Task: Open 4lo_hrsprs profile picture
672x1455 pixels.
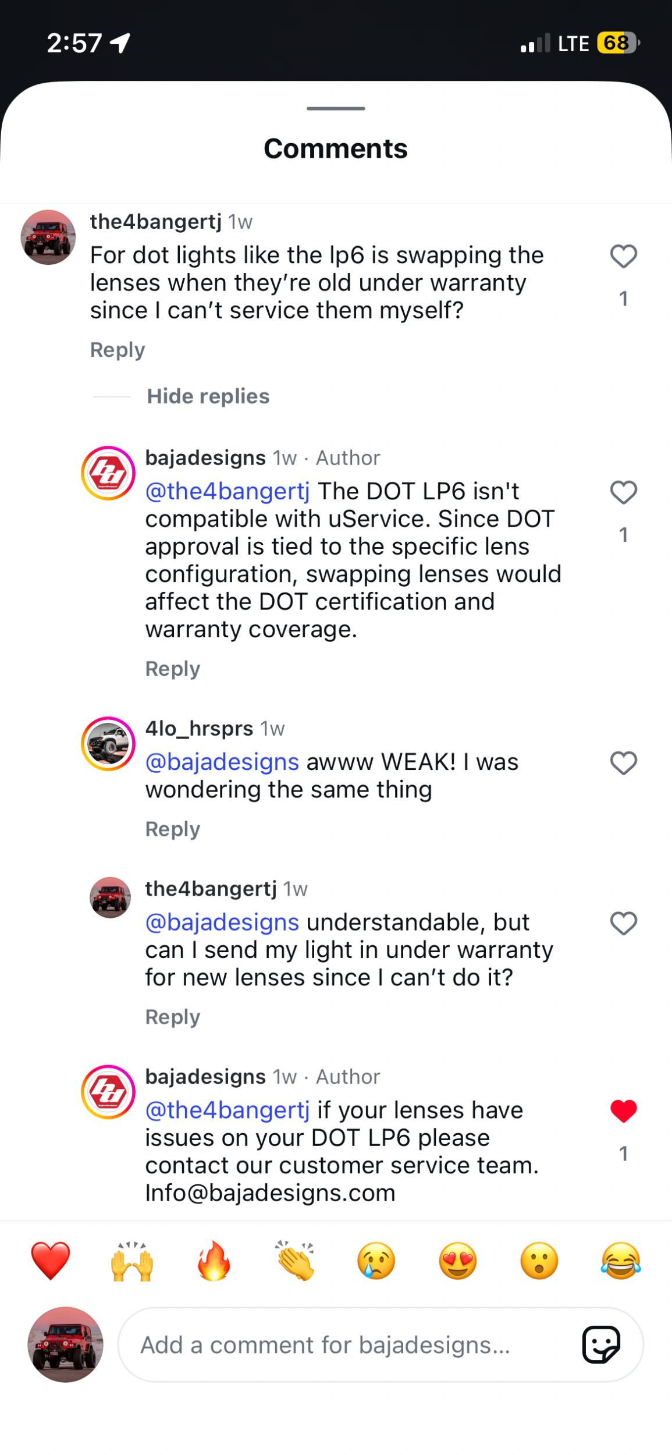Action: pyautogui.click(x=108, y=744)
